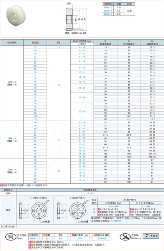Click the 'P.C.D(步进值1mm)' header
The height and width of the screenshot is (251, 164).
[145, 203]
